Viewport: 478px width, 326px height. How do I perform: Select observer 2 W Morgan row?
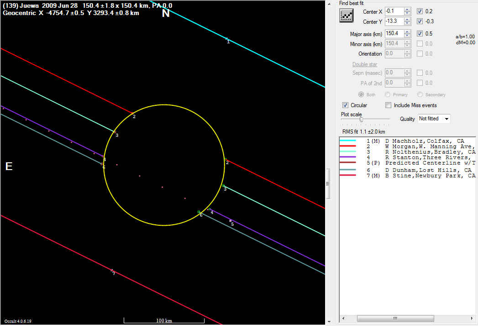coord(408,146)
